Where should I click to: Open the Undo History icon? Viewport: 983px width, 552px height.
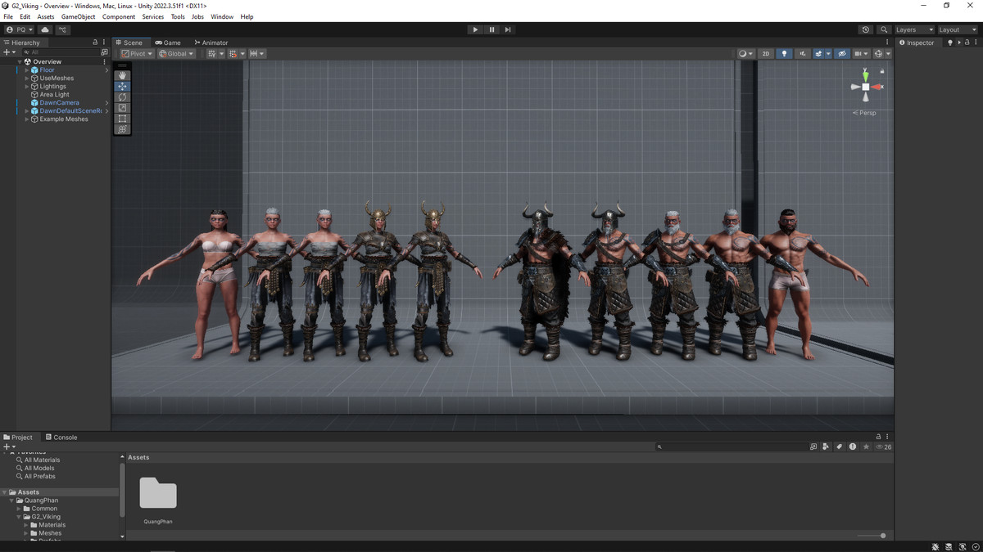click(866, 29)
